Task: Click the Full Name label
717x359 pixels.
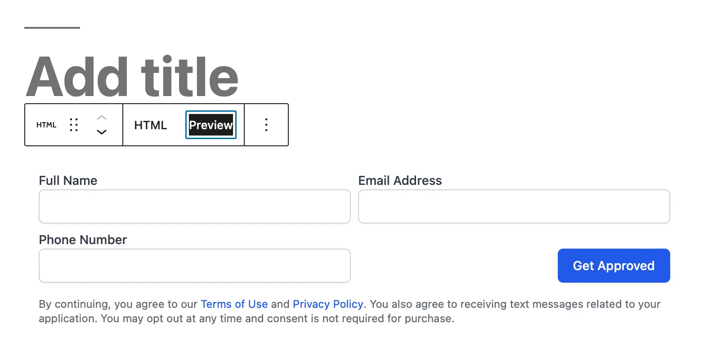Action: [x=67, y=180]
